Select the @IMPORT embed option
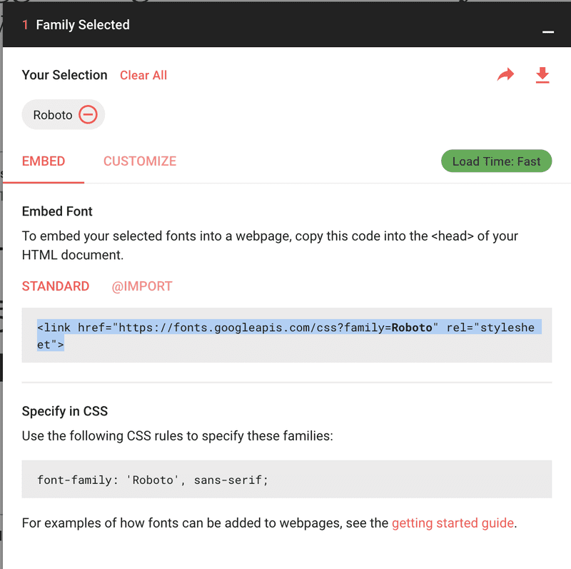The width and height of the screenshot is (571, 569). [141, 286]
